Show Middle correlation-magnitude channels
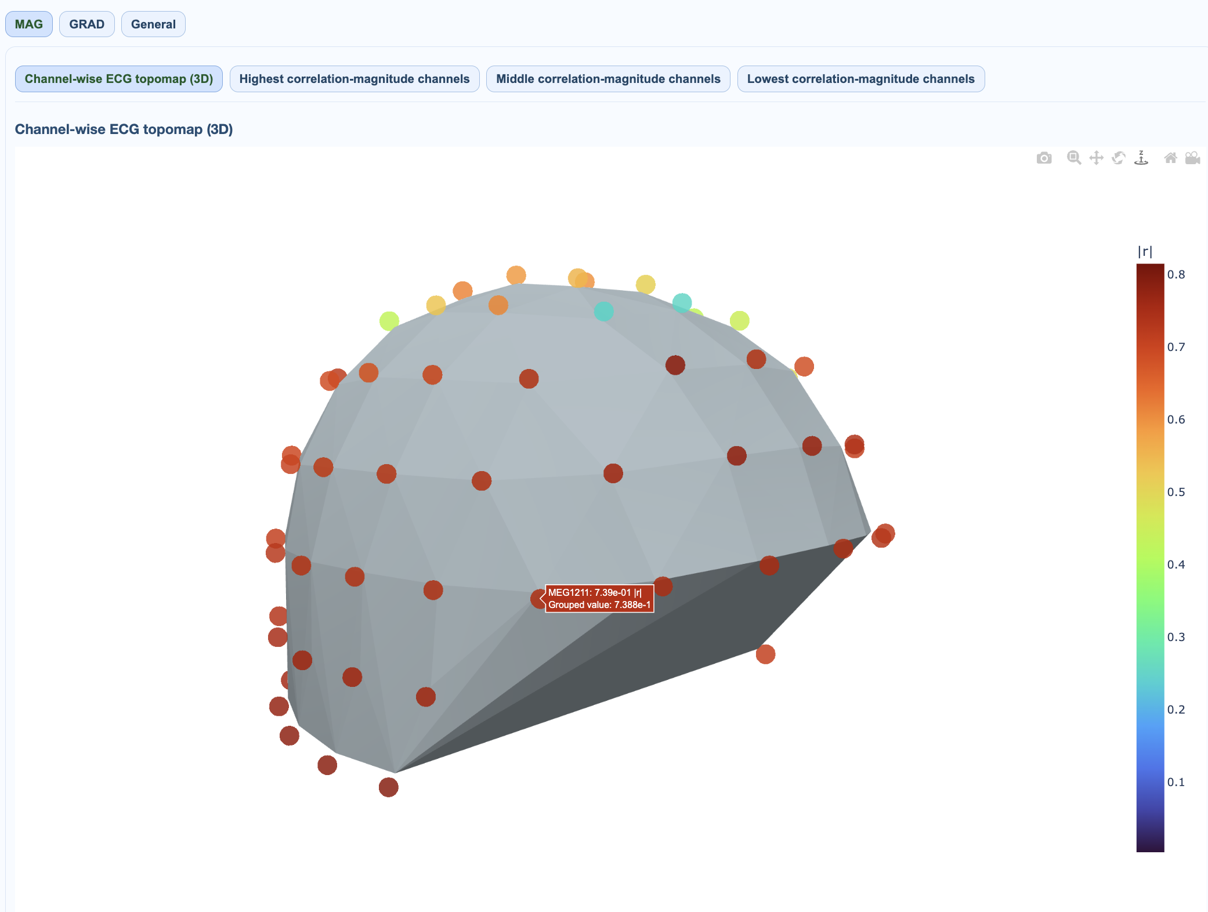The height and width of the screenshot is (912, 1208). (608, 79)
